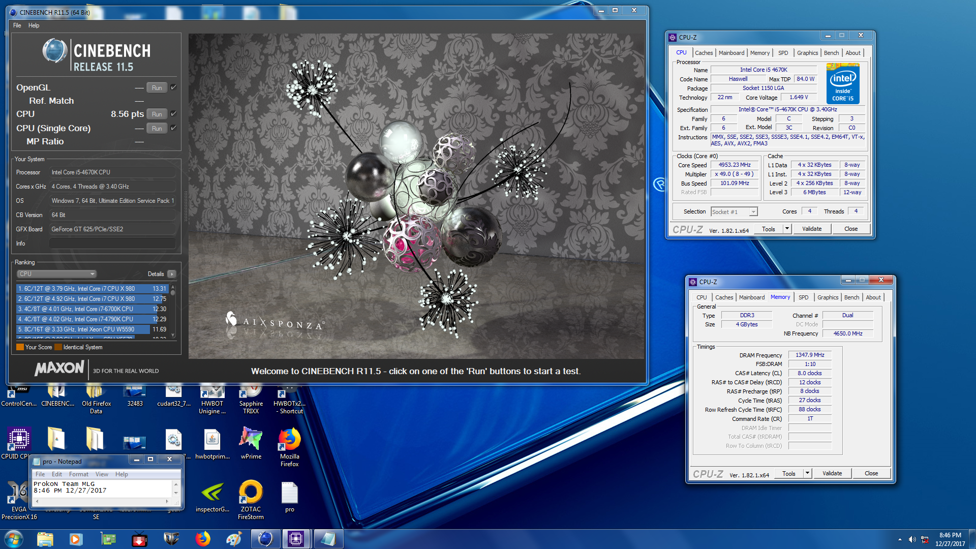Launch Windows Media Player from taskbar

(76, 539)
